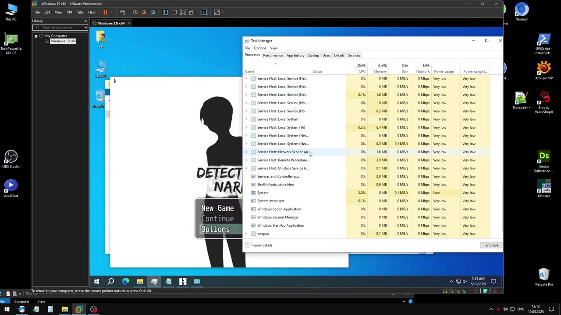561x315 pixels.
Task: Click the stretch guest display icon
Action: coord(217,12)
